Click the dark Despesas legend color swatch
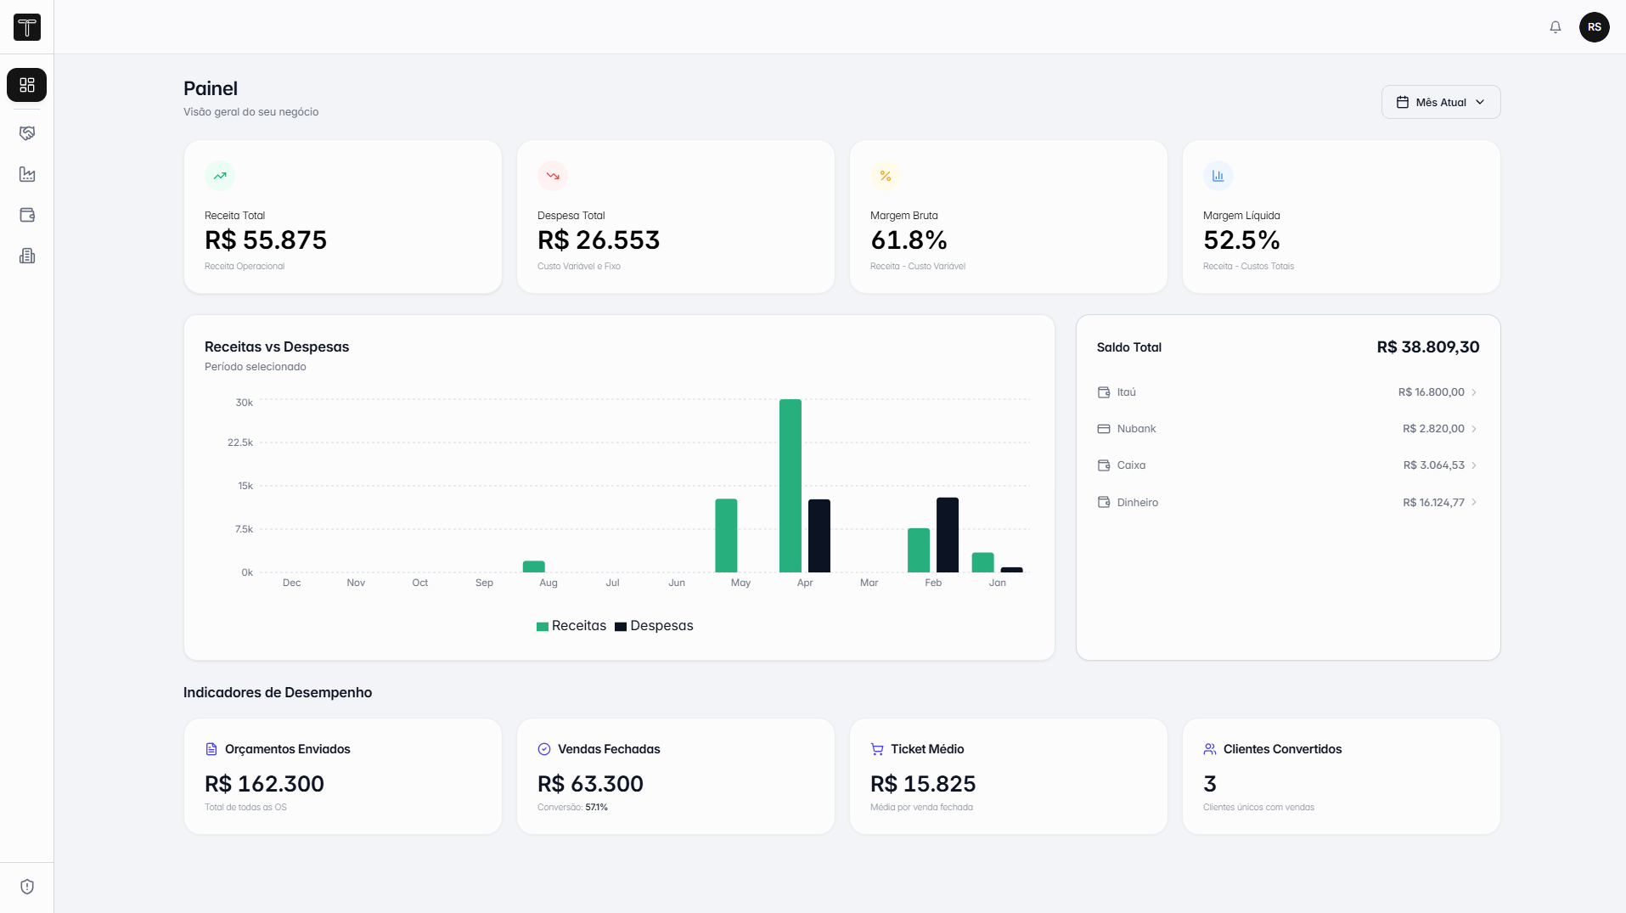The image size is (1626, 913). (x=621, y=627)
